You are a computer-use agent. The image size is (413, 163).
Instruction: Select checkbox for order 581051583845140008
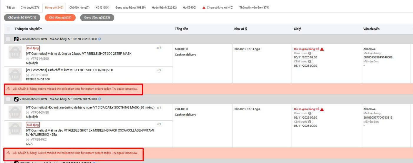[x=8, y=39]
